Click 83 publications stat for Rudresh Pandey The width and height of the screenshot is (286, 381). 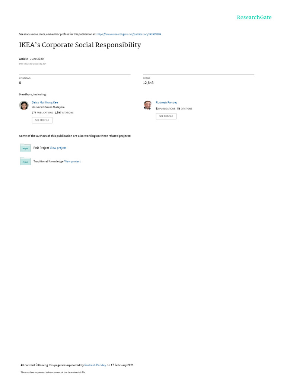click(x=165, y=109)
